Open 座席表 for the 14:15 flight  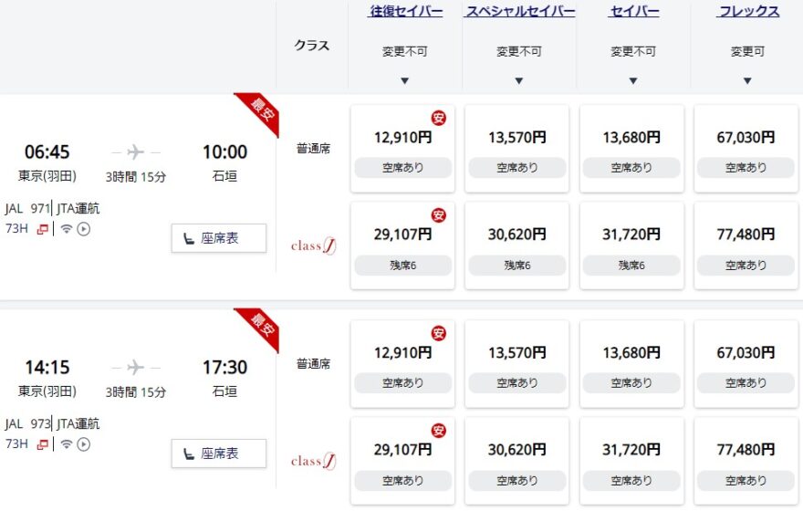coord(219,454)
